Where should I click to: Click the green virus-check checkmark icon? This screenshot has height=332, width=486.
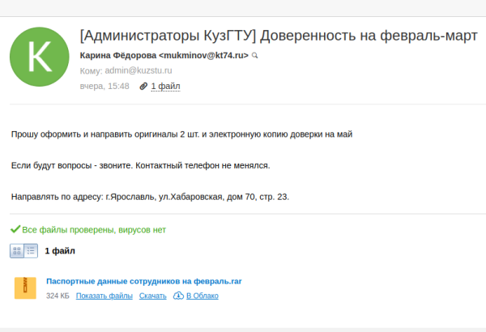click(x=15, y=229)
